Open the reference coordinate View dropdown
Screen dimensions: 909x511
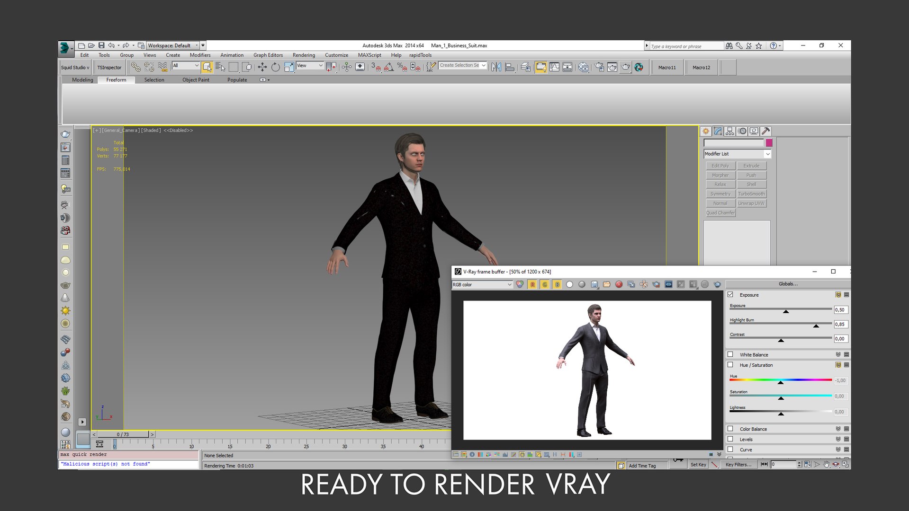tap(310, 65)
